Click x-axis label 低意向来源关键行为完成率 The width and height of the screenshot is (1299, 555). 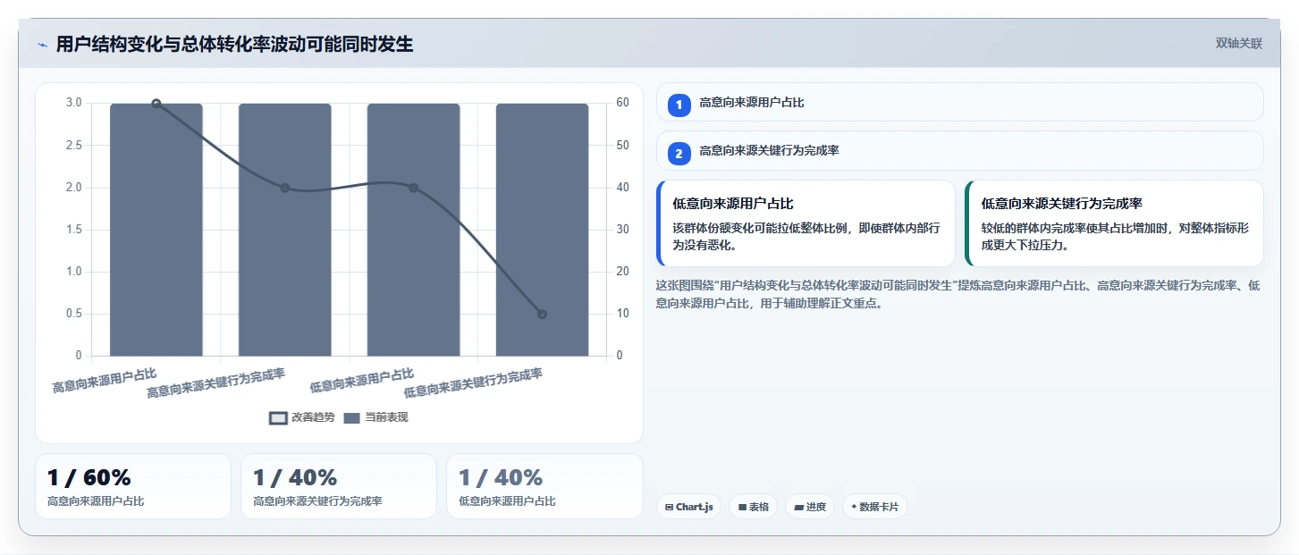473,383
